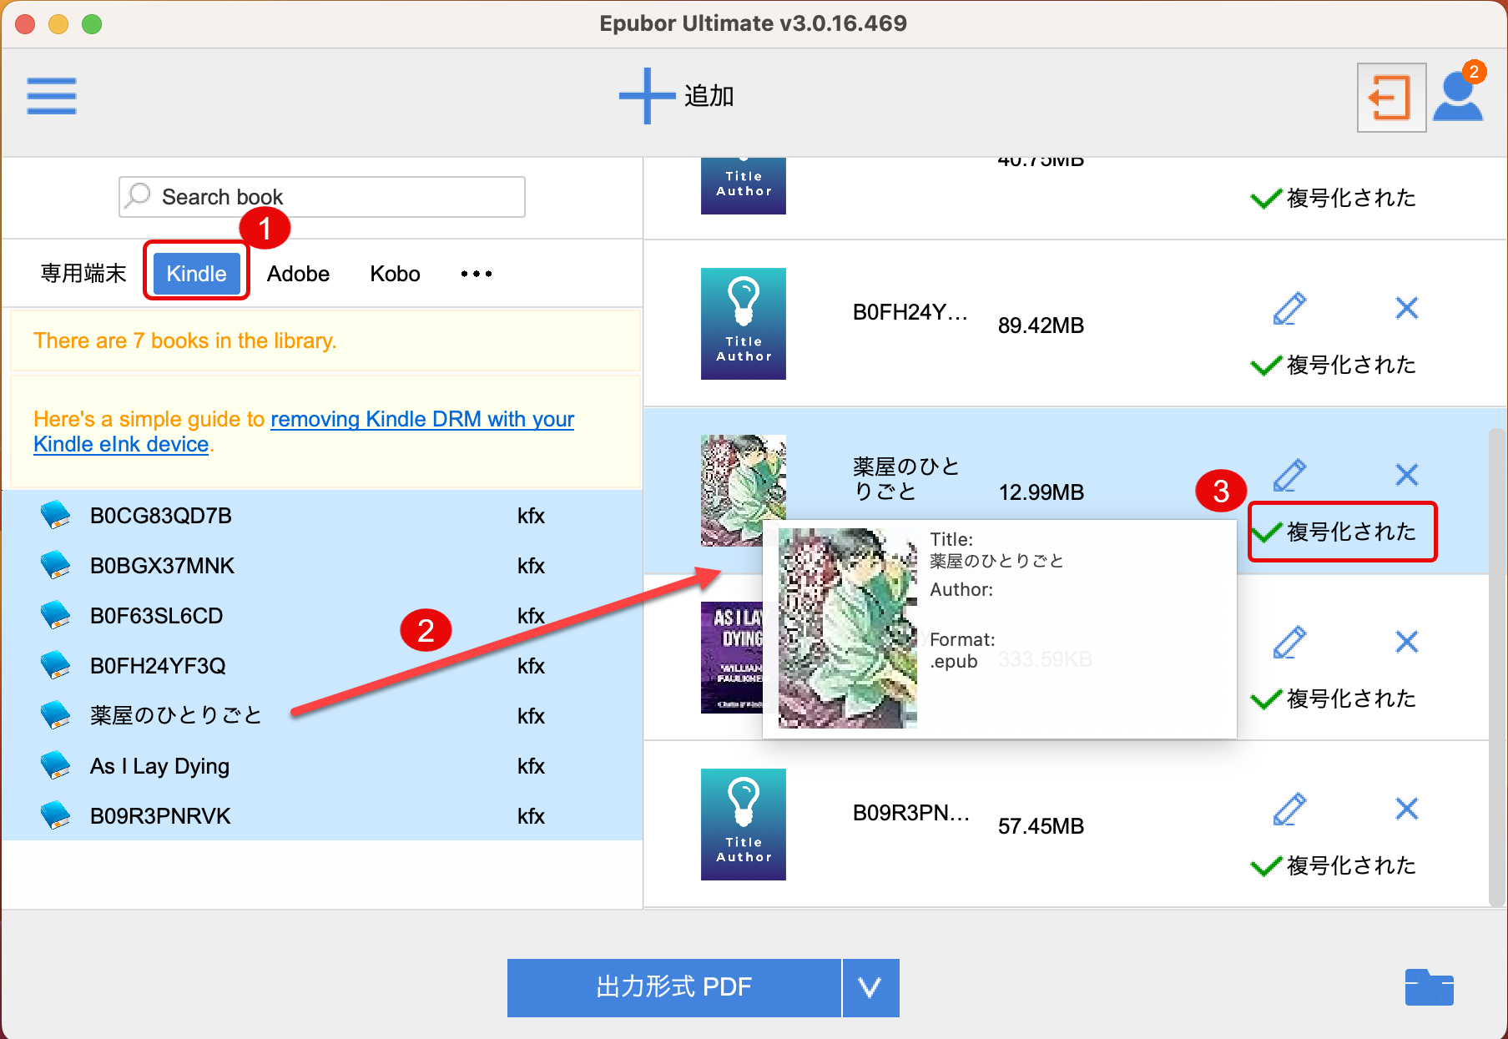
Task: Edit metadata for As I Lay Dying
Action: (1289, 643)
